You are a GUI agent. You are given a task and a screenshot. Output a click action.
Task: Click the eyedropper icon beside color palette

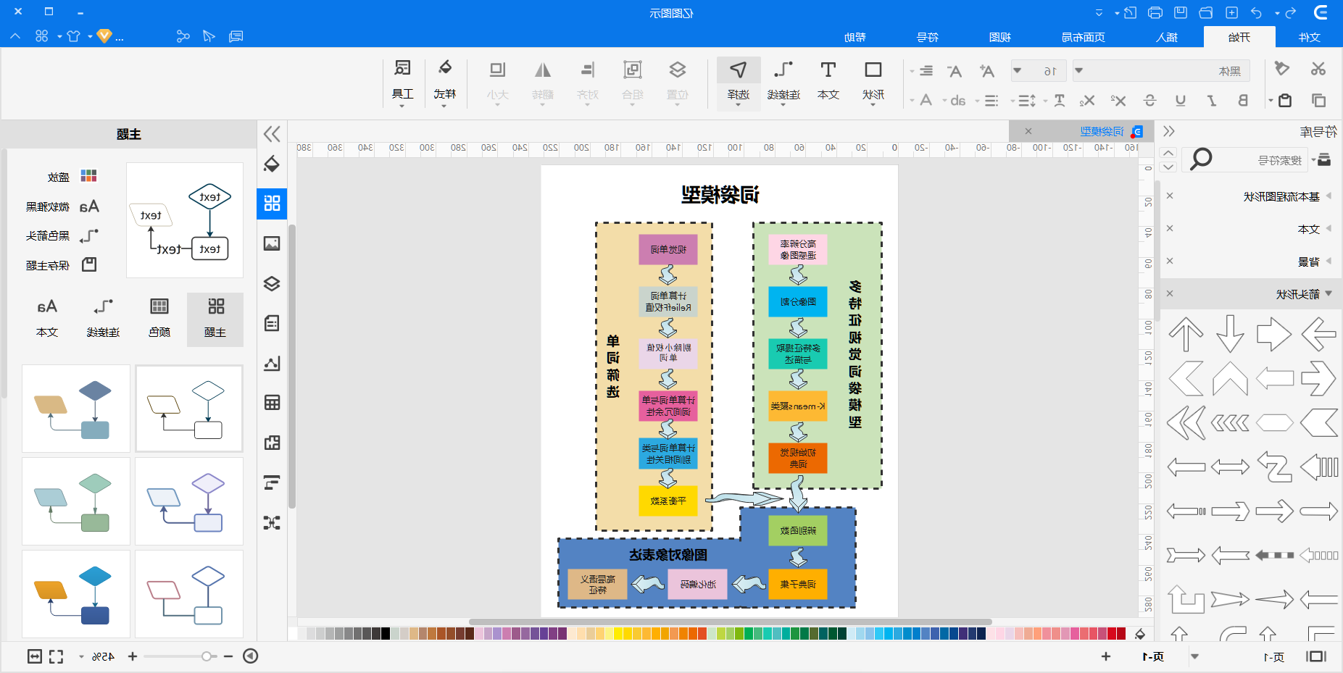[x=1140, y=634]
